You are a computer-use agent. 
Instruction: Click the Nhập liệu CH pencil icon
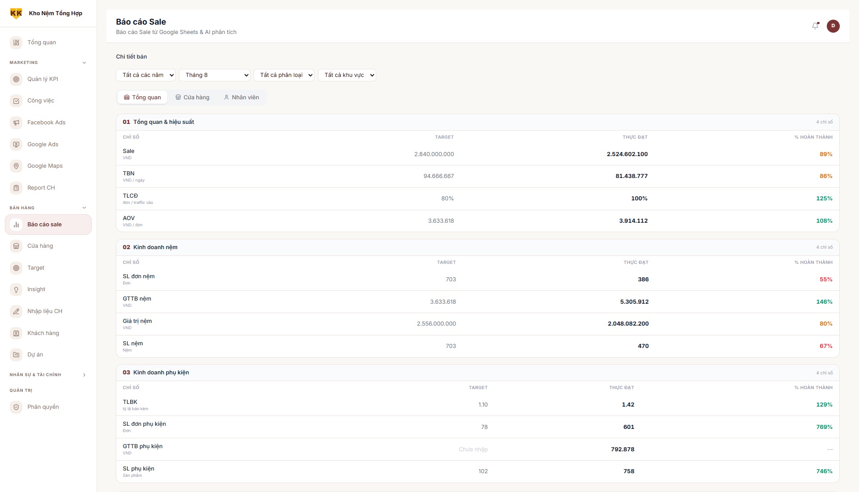point(16,311)
